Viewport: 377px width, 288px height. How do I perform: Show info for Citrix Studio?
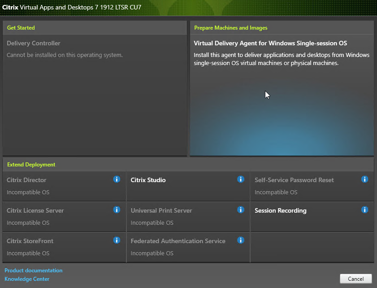pyautogui.click(x=241, y=179)
